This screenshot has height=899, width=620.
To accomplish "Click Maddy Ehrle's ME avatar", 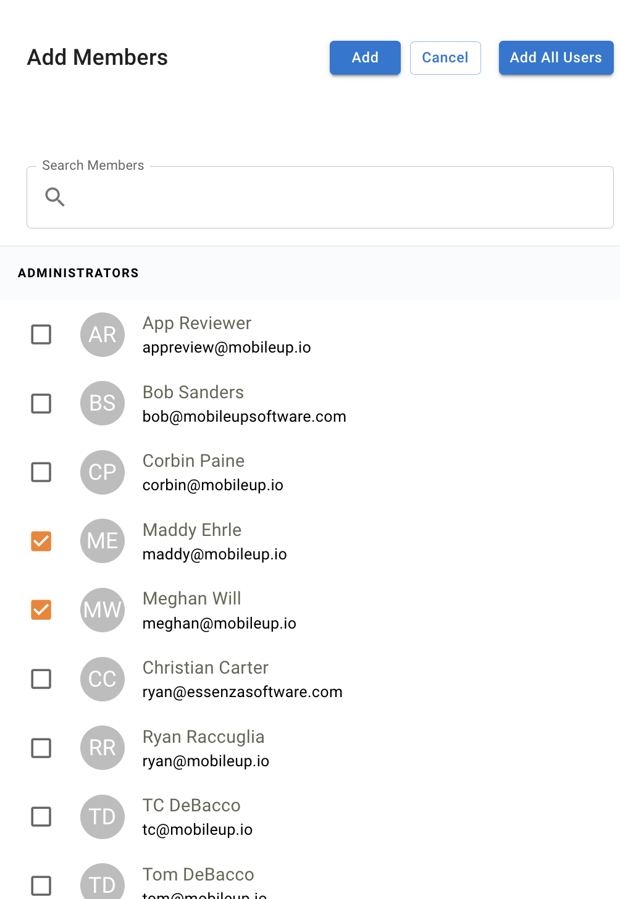I will [103, 541].
